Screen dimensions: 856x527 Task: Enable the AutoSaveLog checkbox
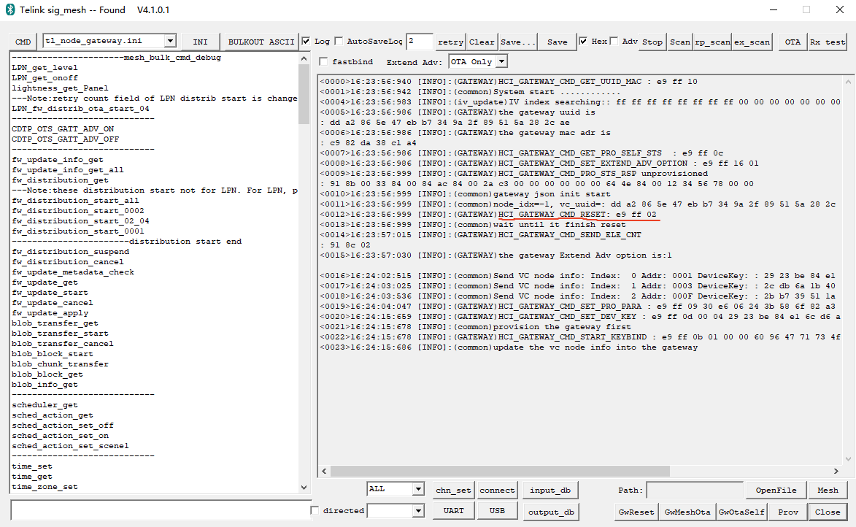pyautogui.click(x=339, y=42)
